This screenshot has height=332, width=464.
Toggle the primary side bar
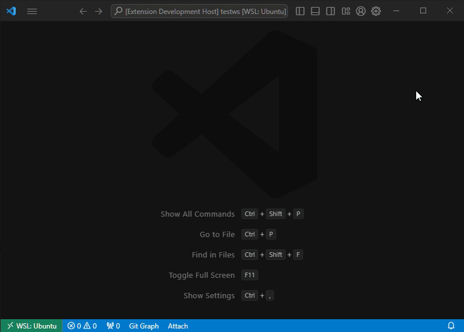(300, 11)
